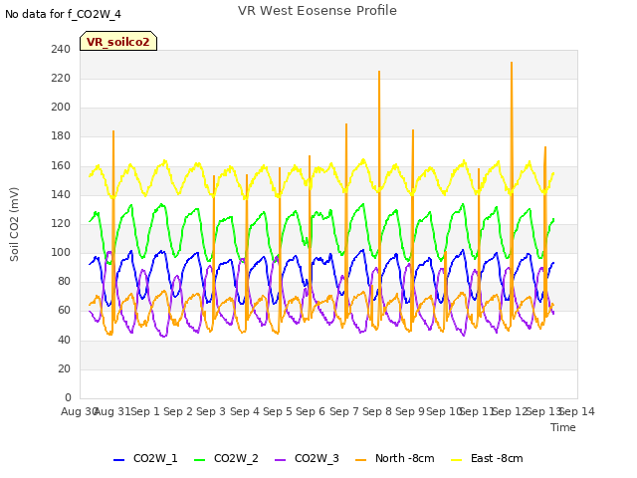Click the Sep 2 x-axis tick label
637x478 pixels.
[x=178, y=411]
